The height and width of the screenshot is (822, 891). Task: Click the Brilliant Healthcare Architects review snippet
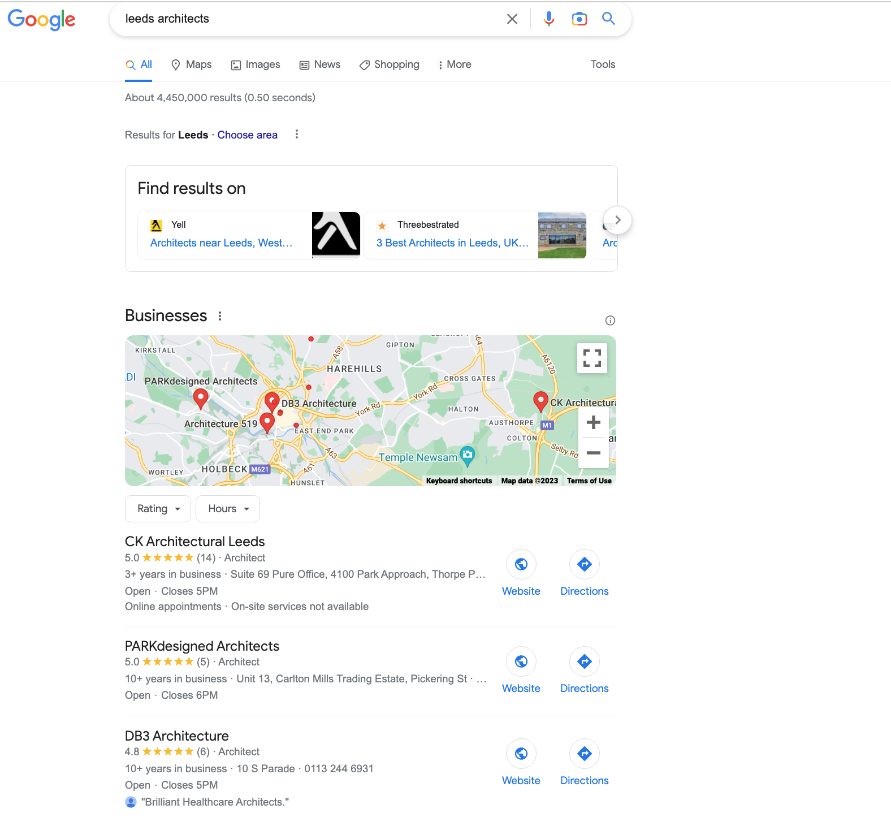coord(215,802)
